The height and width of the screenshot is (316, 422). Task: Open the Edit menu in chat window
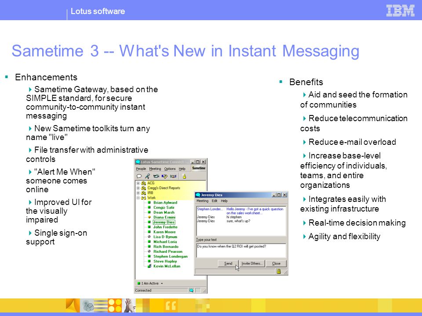coord(215,201)
